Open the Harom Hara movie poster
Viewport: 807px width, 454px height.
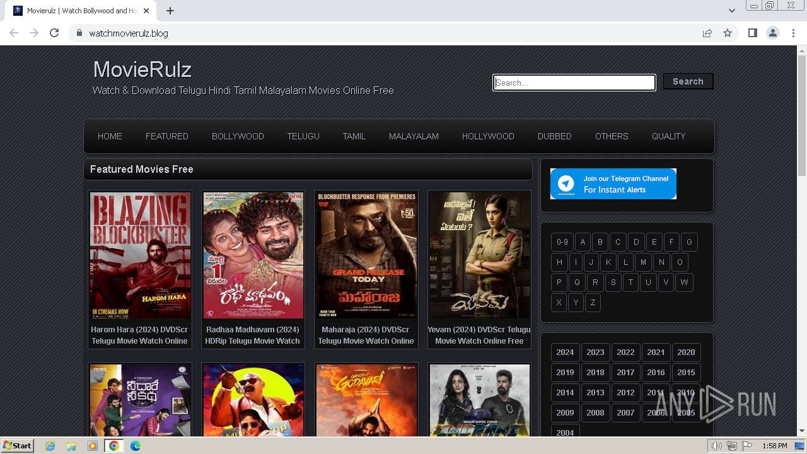(x=140, y=255)
